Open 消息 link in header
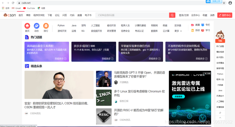 [x=212, y=15]
